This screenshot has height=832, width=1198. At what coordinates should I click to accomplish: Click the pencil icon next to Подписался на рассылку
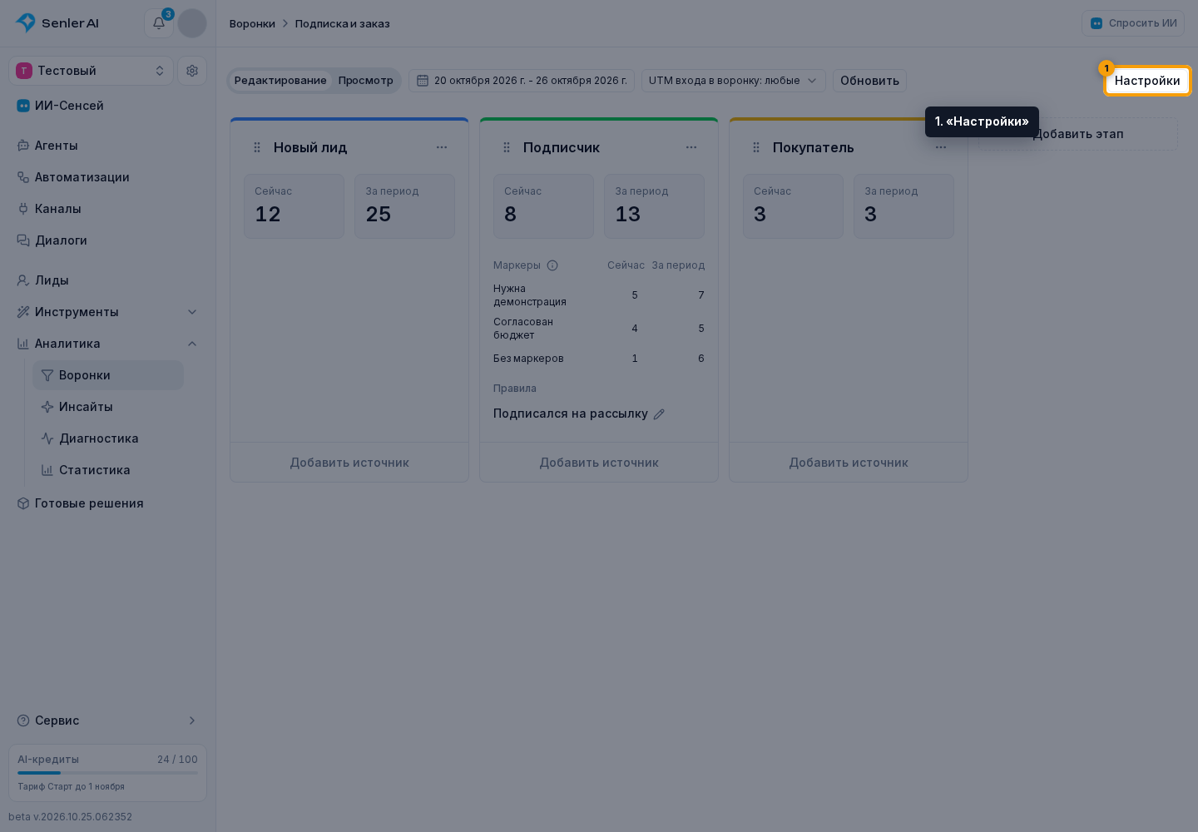click(659, 414)
